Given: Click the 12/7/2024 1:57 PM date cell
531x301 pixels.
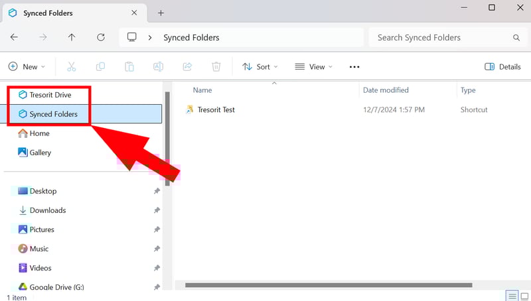Looking at the screenshot, I should click(x=394, y=109).
